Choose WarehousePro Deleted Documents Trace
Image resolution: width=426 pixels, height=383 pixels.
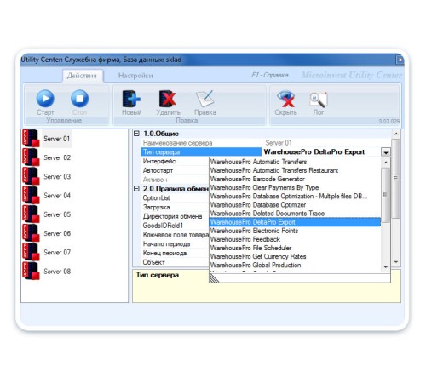tap(295, 214)
